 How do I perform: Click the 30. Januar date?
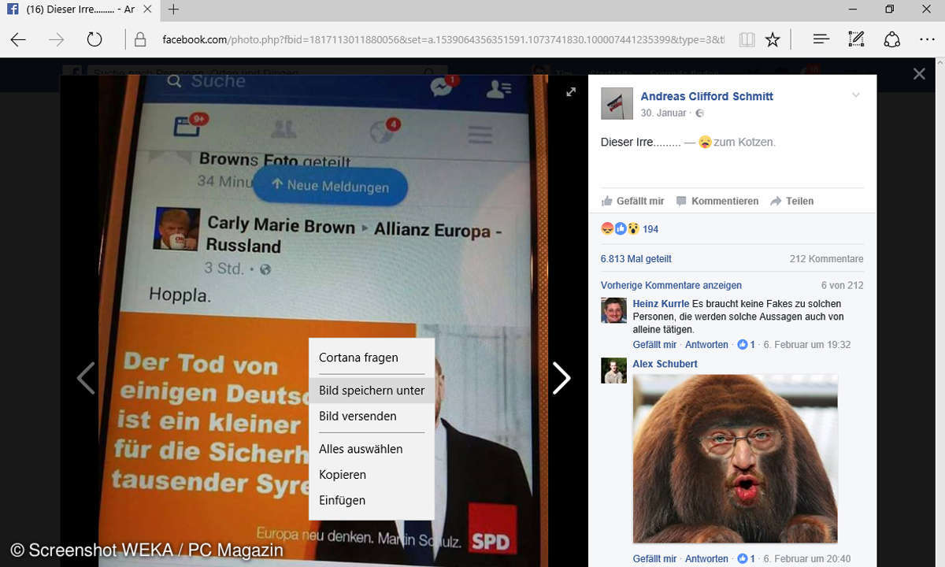coord(663,113)
